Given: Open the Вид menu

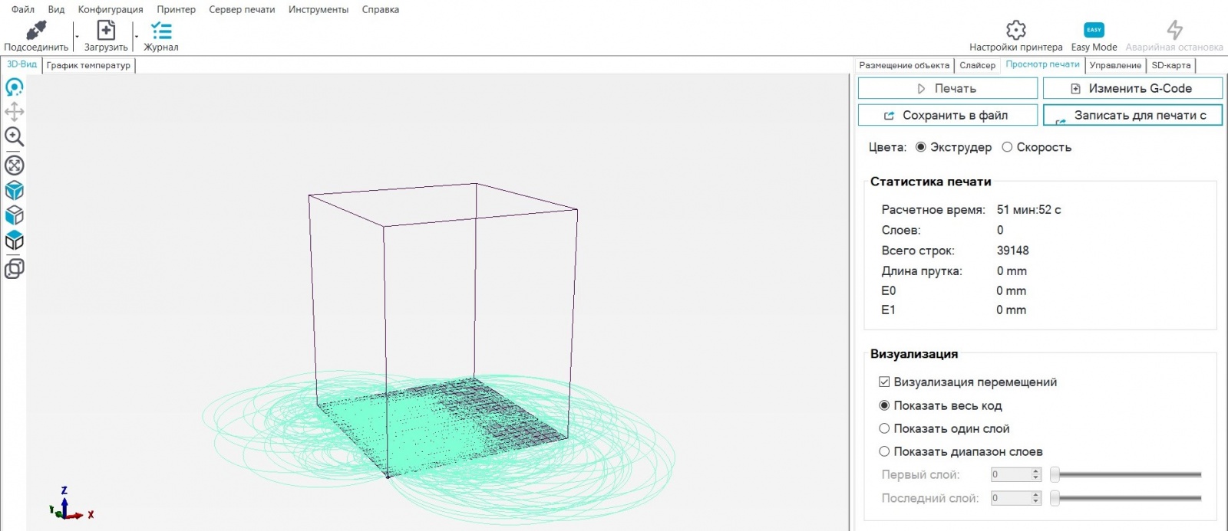Looking at the screenshot, I should tap(56, 9).
